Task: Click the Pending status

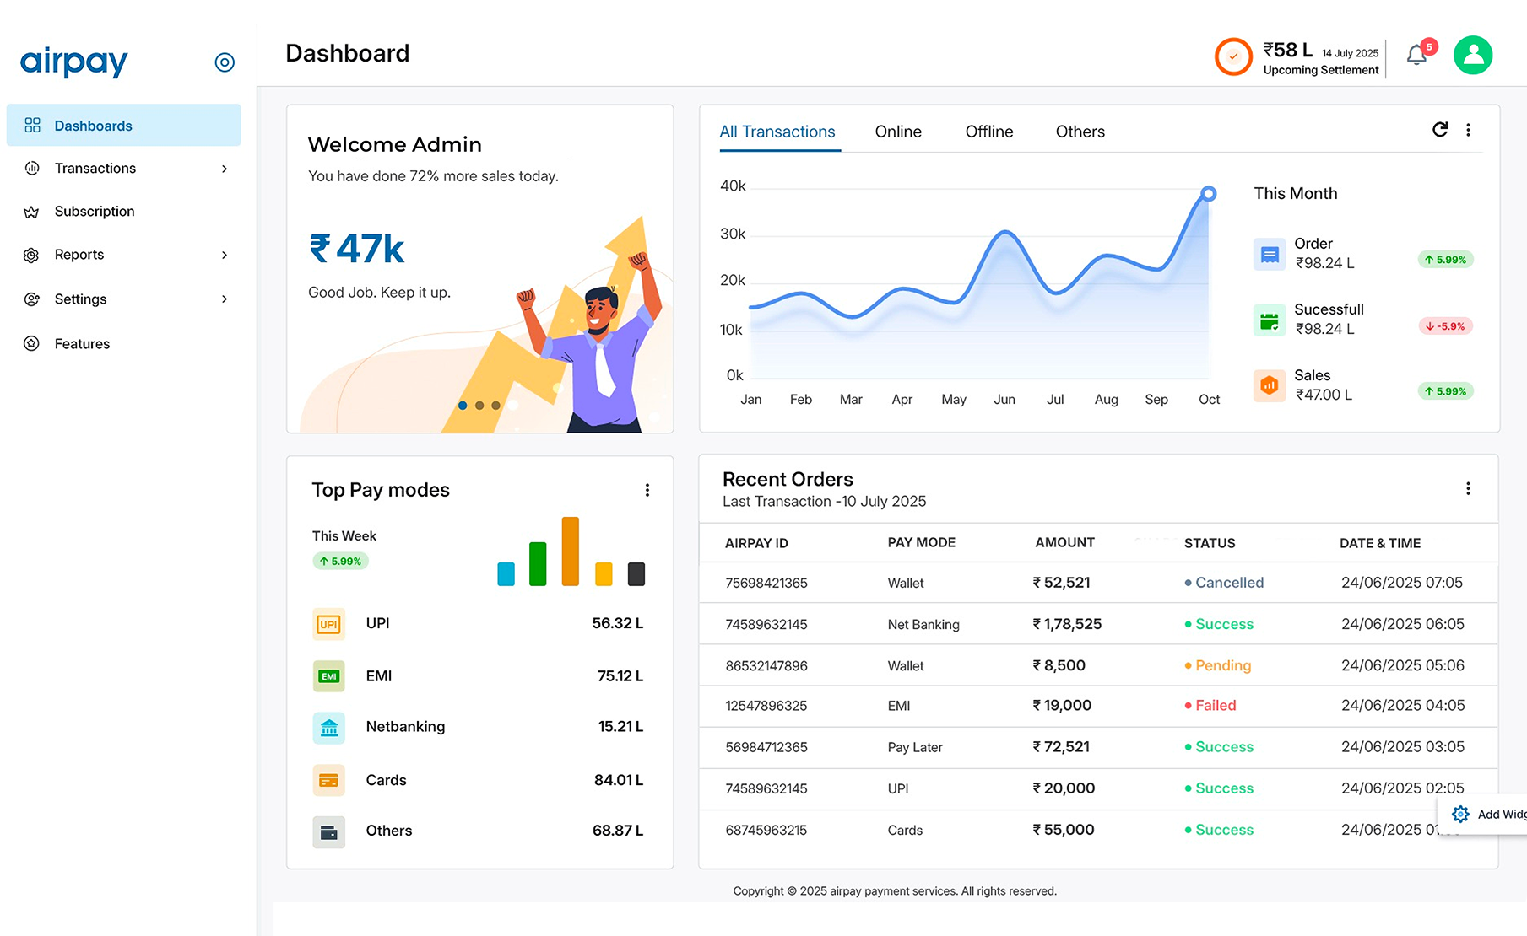Action: pos(1217,665)
